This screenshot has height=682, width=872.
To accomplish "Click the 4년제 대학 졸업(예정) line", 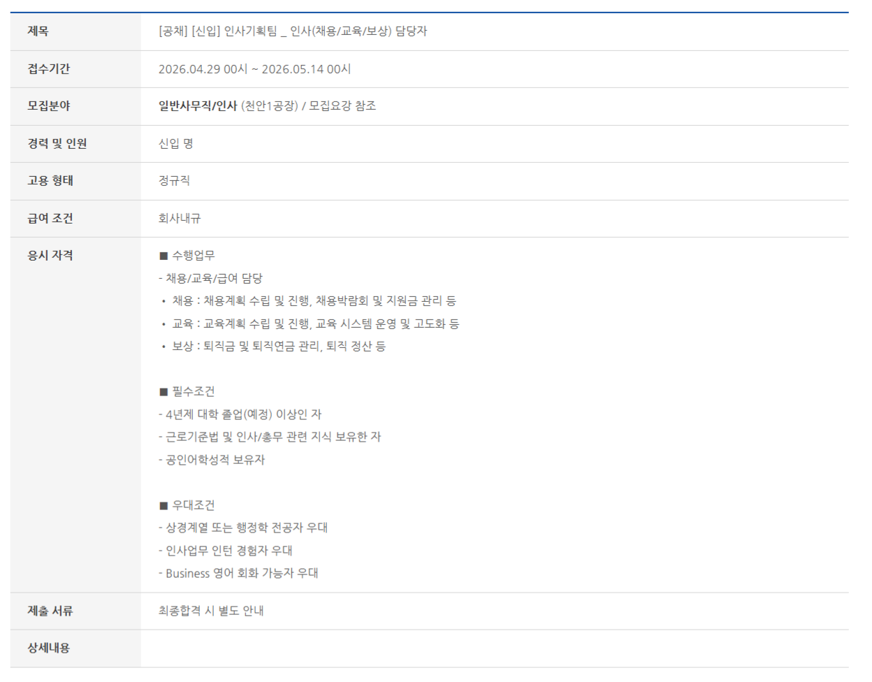I will [240, 415].
